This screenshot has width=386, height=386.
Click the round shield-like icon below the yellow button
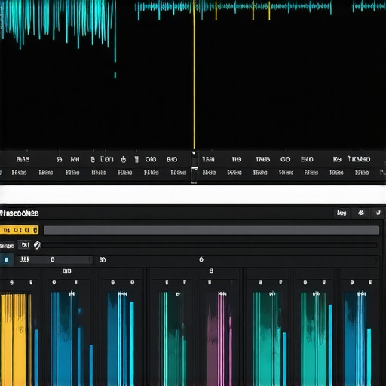(37, 245)
